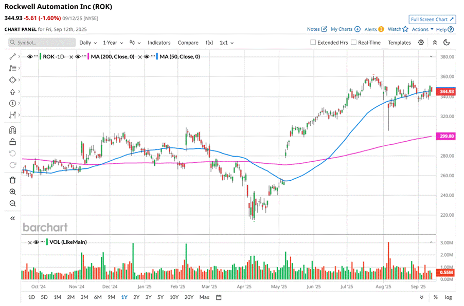Toggle log scale button
Viewport: 464px width, 306px height.
449,297
